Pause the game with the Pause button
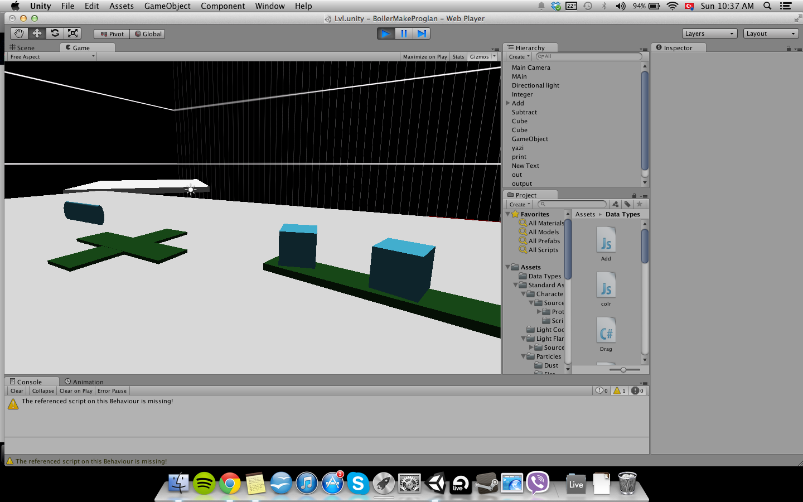Viewport: 803px width, 502px height. tap(404, 33)
